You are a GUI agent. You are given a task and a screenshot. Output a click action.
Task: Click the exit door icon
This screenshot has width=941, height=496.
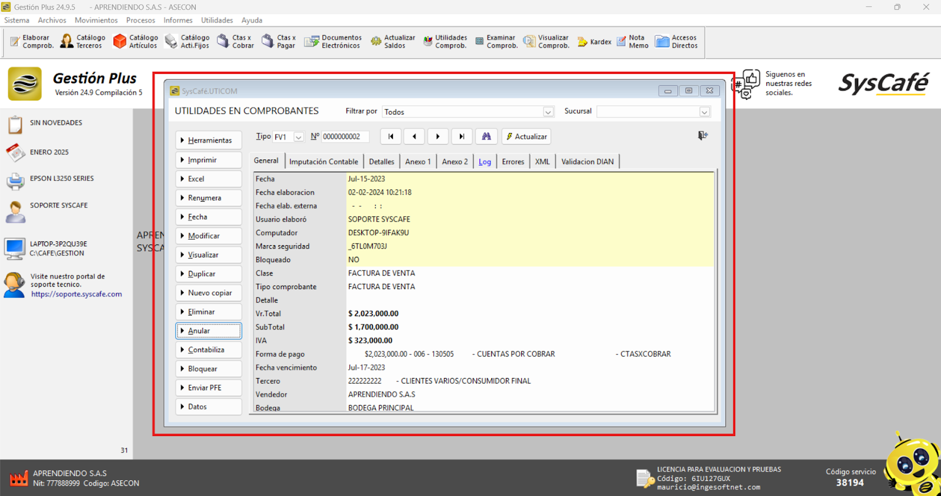[702, 136]
